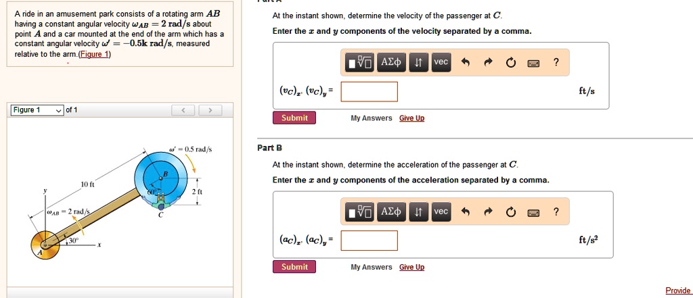The height and width of the screenshot is (298, 693).
Task: Click up-down arrows icon in the acceleration toolbar
Action: coord(418,212)
